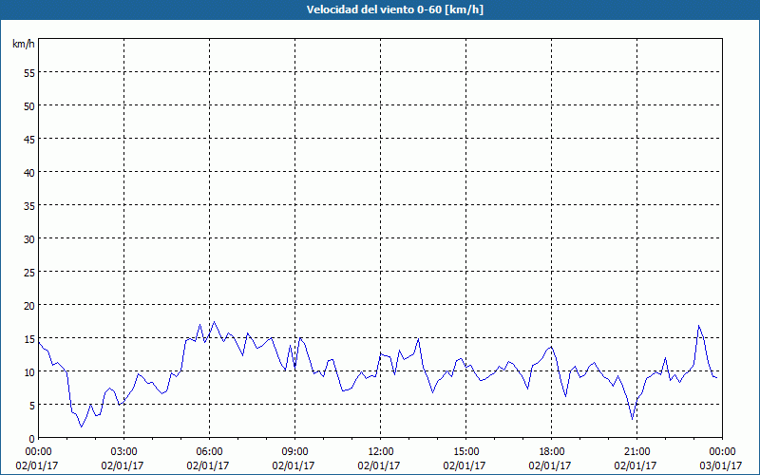Select the 21:00 time label

coord(636,452)
